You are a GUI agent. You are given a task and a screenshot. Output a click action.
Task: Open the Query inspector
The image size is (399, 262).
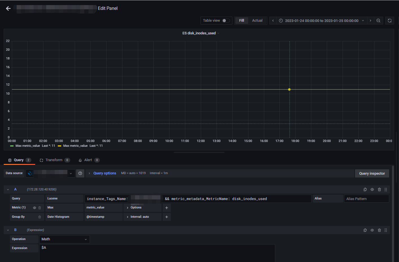pos(372,173)
